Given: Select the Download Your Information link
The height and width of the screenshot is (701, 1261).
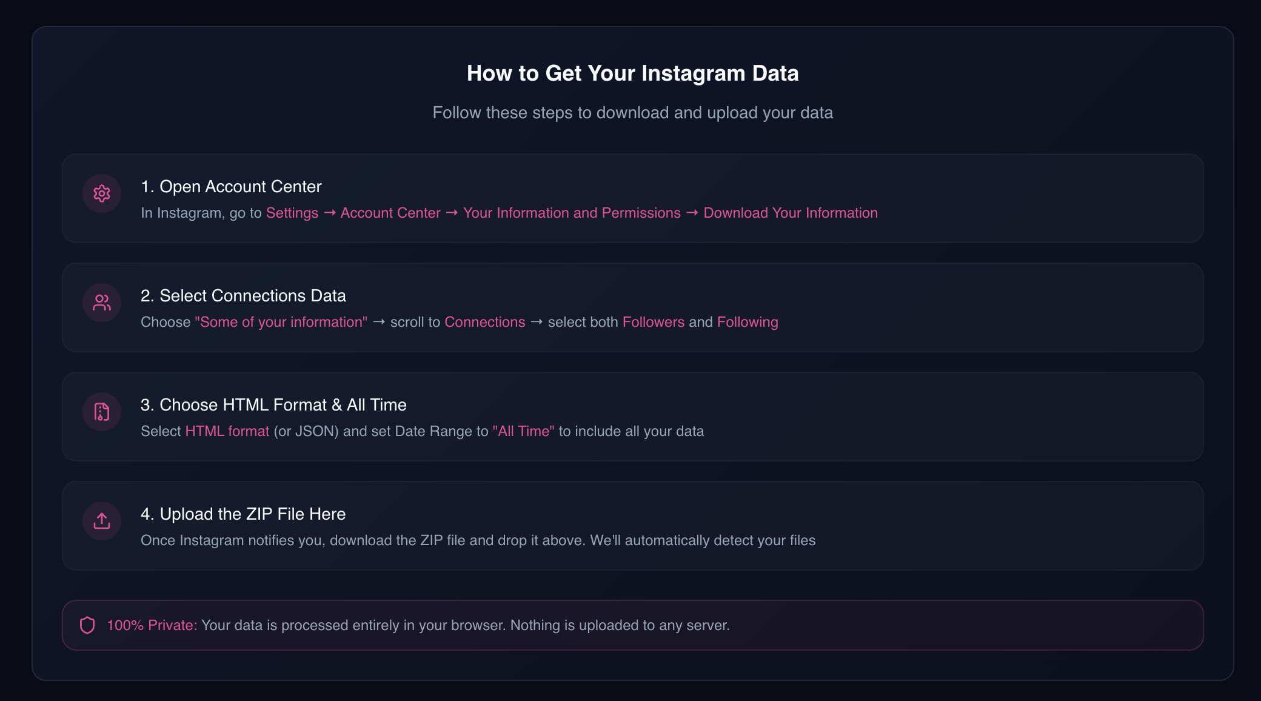Looking at the screenshot, I should tap(790, 213).
